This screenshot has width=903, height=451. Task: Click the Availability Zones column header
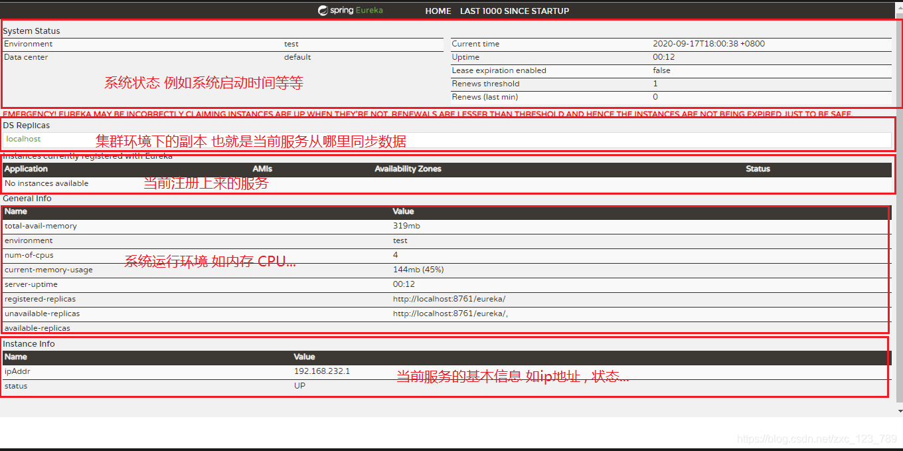pos(408,169)
